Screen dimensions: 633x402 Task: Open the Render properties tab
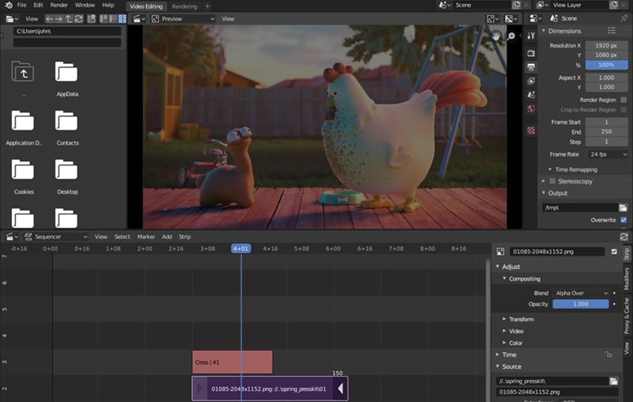coord(531,53)
